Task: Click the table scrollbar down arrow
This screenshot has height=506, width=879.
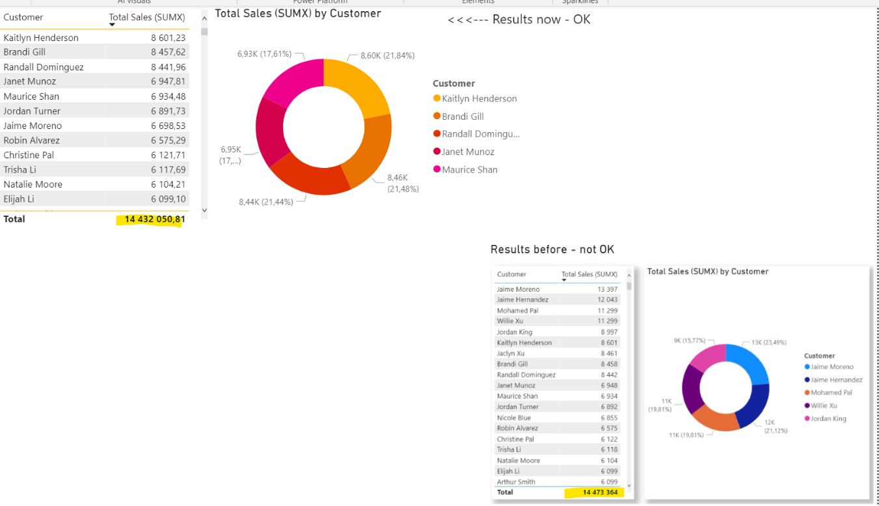Action: pyautogui.click(x=204, y=210)
